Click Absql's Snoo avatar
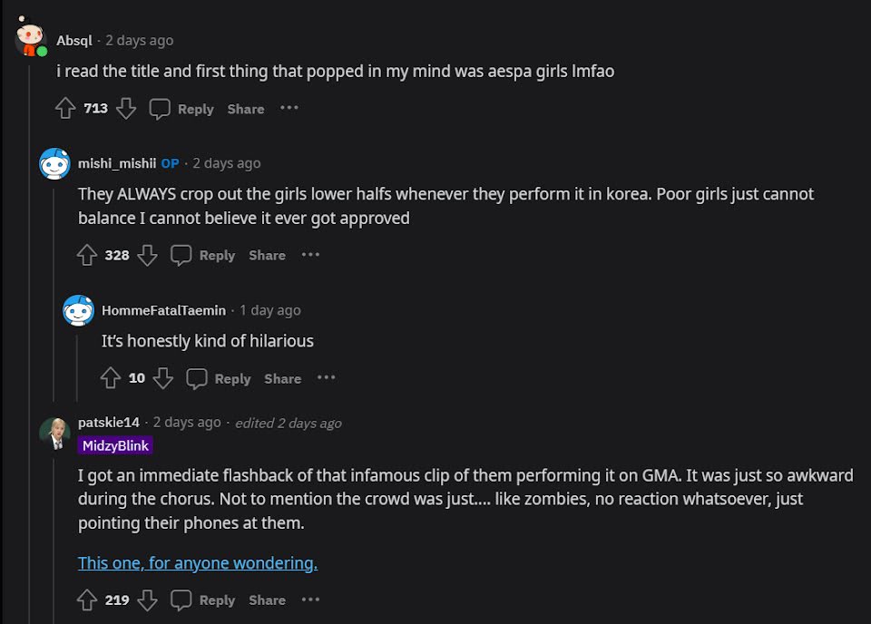This screenshot has height=624, width=871. pos(31,39)
